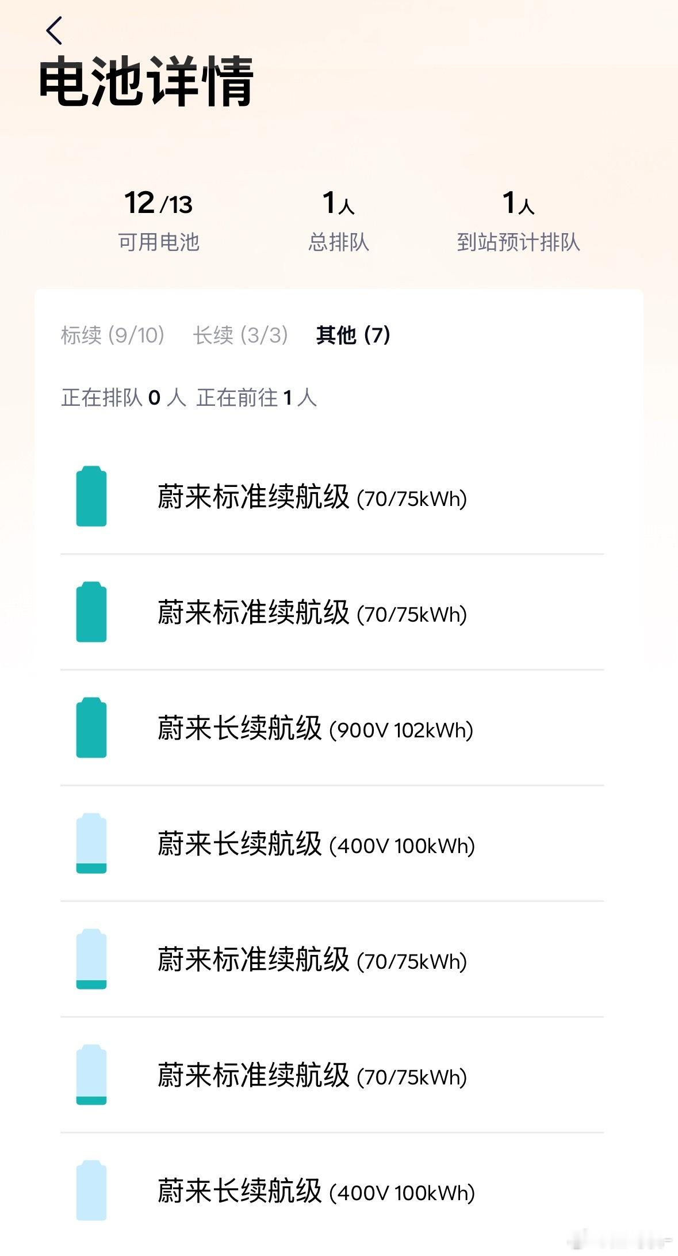Image resolution: width=678 pixels, height=1256 pixels.
Task: Switch to 标续 (9/10) tab
Action: tap(113, 335)
